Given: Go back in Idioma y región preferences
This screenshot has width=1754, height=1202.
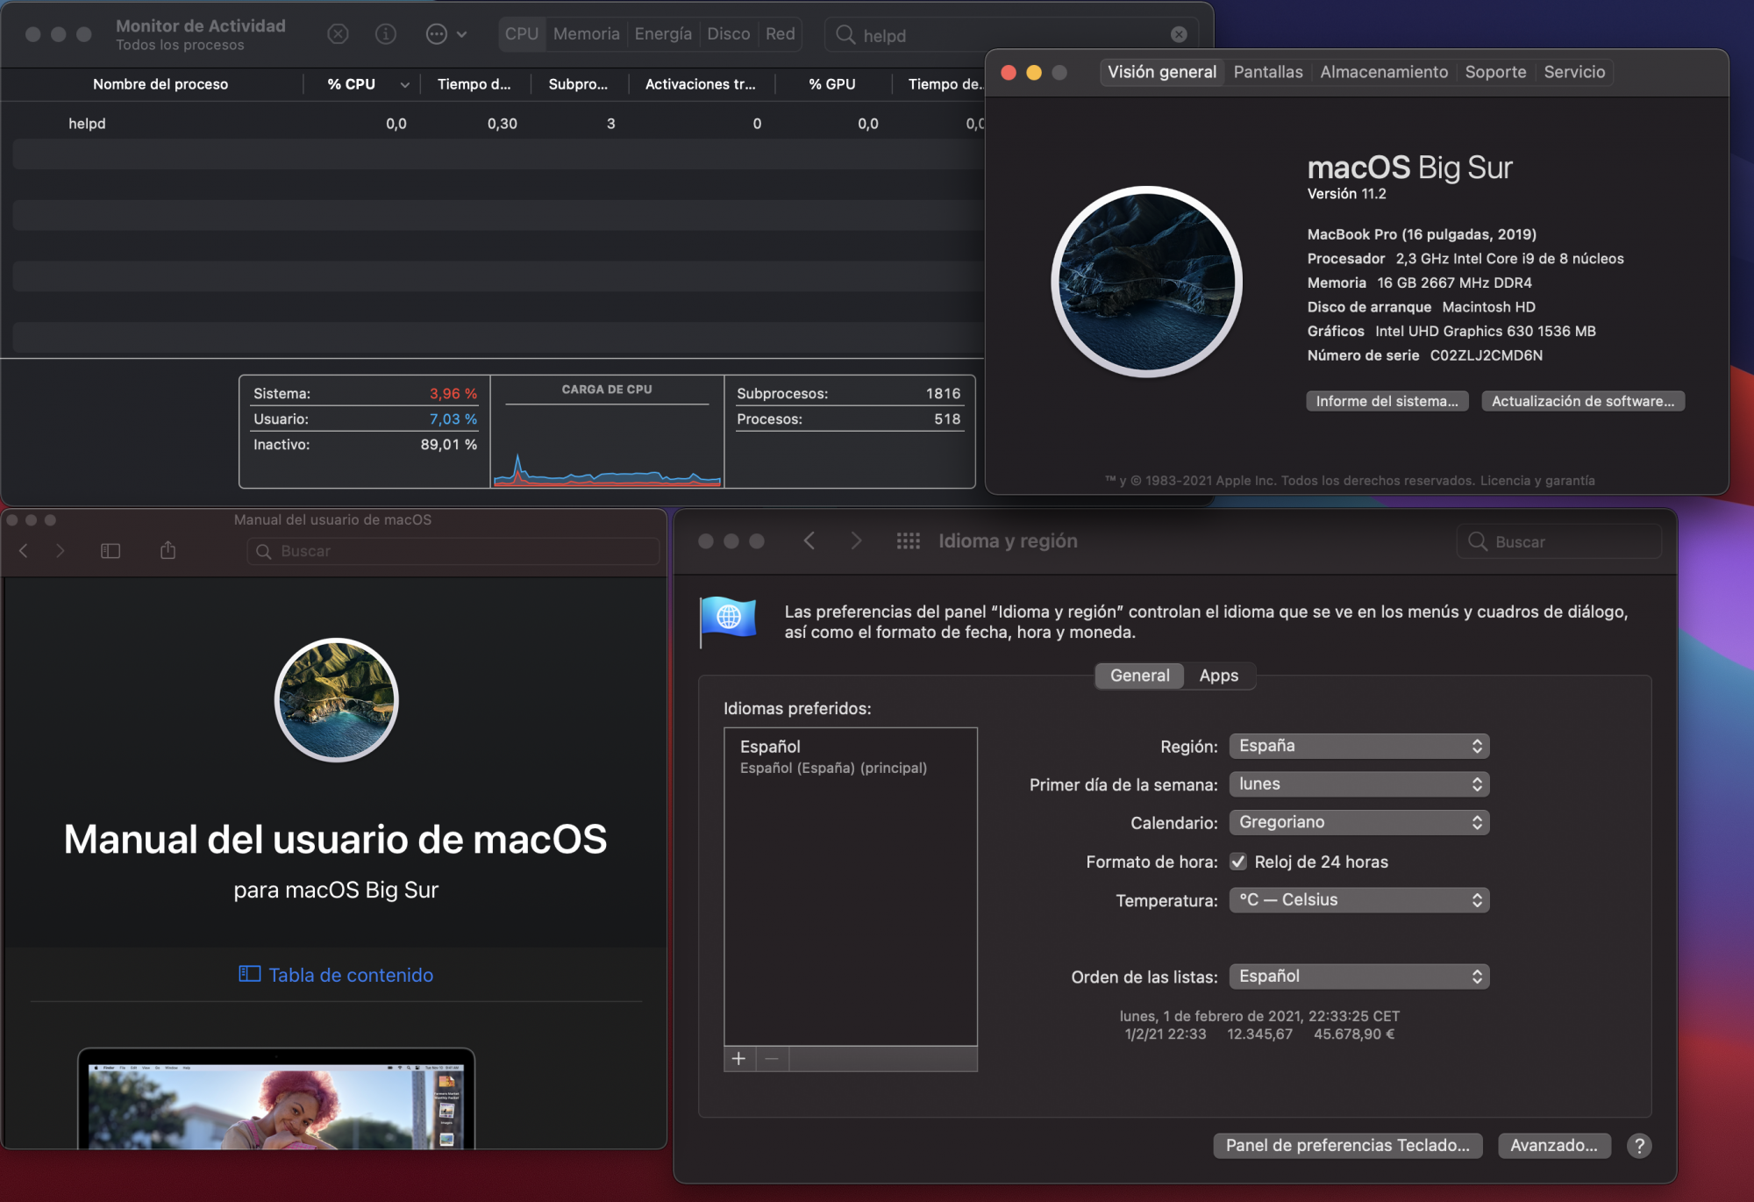Looking at the screenshot, I should click(809, 541).
